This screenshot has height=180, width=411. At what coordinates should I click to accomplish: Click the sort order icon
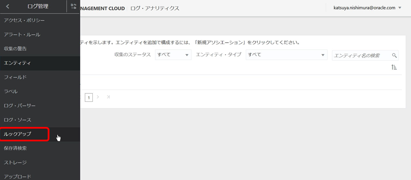(x=394, y=67)
